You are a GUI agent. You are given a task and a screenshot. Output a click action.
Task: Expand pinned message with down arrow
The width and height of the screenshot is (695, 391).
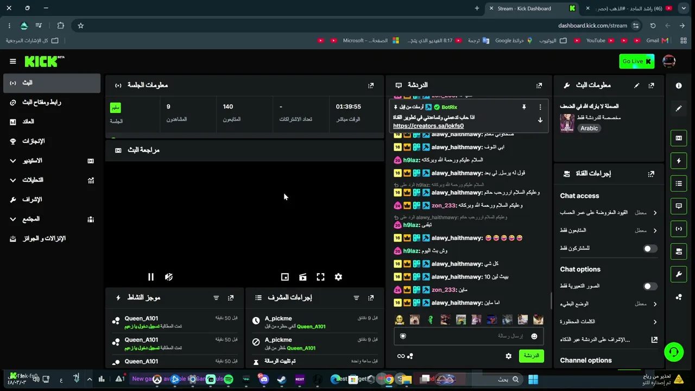pos(540,120)
